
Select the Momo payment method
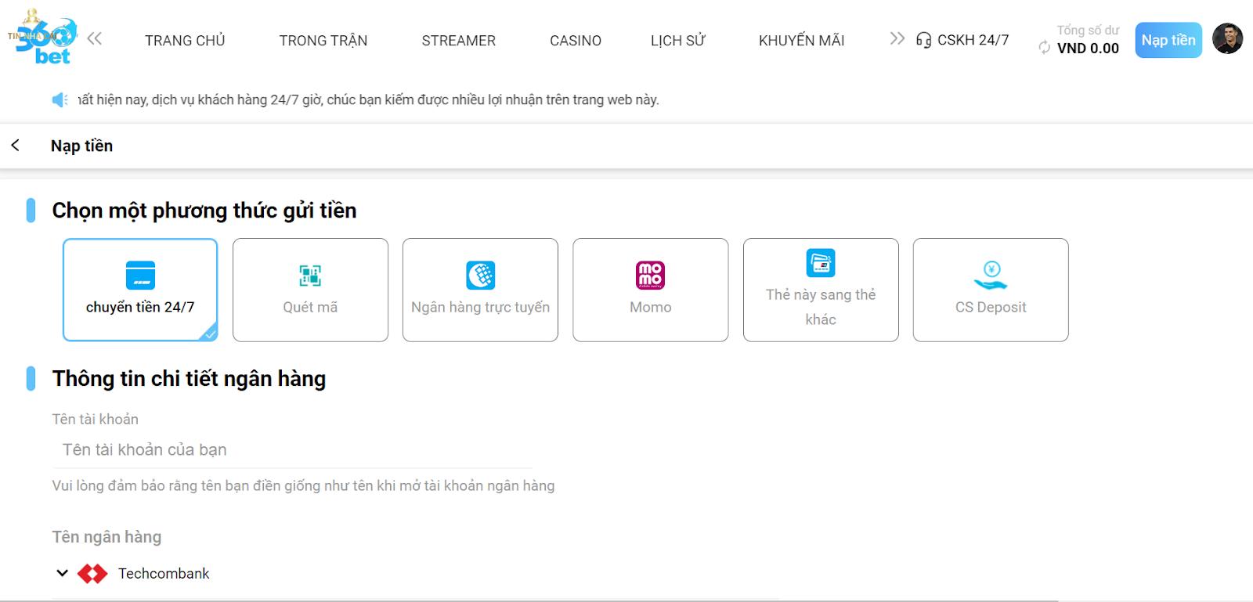(650, 290)
